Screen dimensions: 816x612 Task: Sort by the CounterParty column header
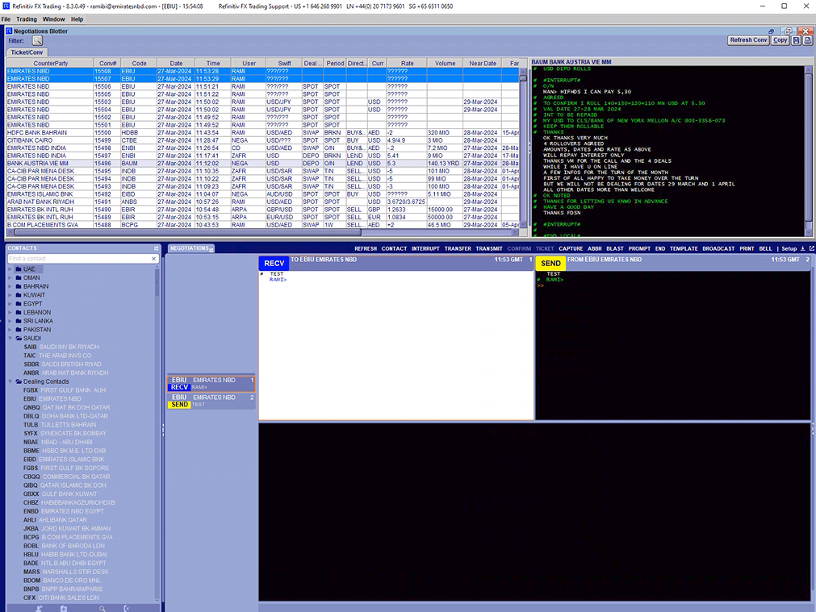[50, 64]
